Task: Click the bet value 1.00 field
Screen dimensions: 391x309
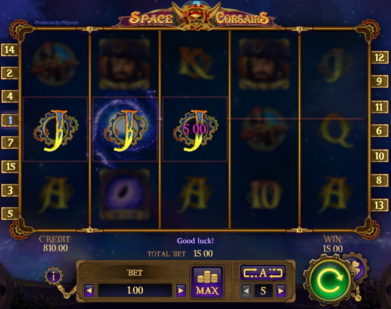Action: coord(135,290)
